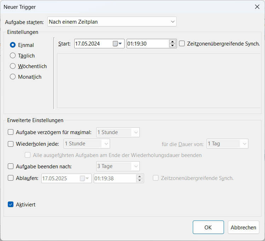The width and height of the screenshot is (265, 241).
Task: Enable Zeitzonenübergreifende Synch. next to Start
Action: coord(182,44)
